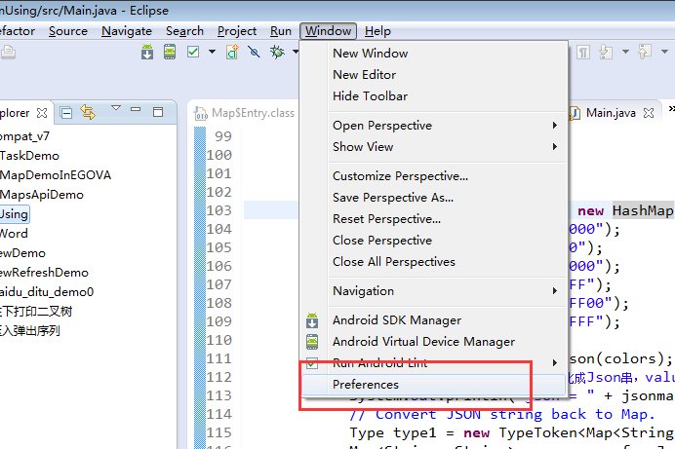Click the editor's blue left marker bar
675x449 pixels.
[200, 287]
